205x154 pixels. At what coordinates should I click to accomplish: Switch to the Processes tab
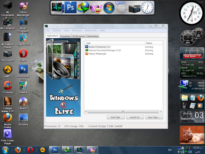tap(65, 36)
